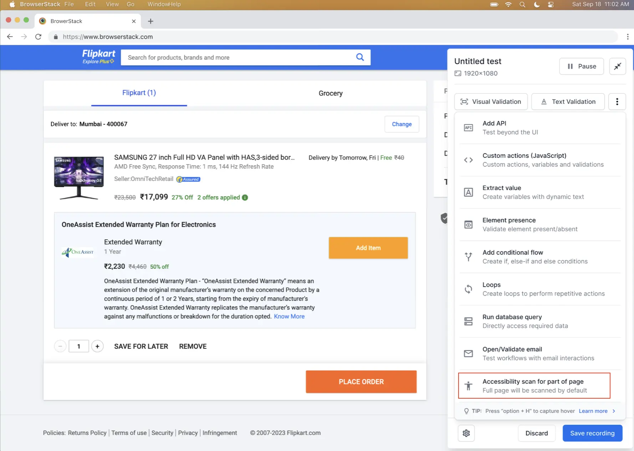The image size is (634, 451).
Task: Expand the Learn more tip chevron
Action: (613, 411)
